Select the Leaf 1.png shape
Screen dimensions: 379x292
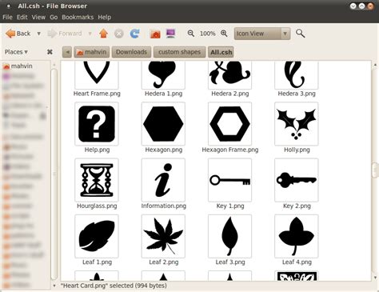(x=97, y=236)
